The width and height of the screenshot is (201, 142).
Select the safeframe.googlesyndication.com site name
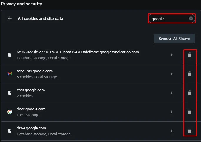[x=78, y=52]
